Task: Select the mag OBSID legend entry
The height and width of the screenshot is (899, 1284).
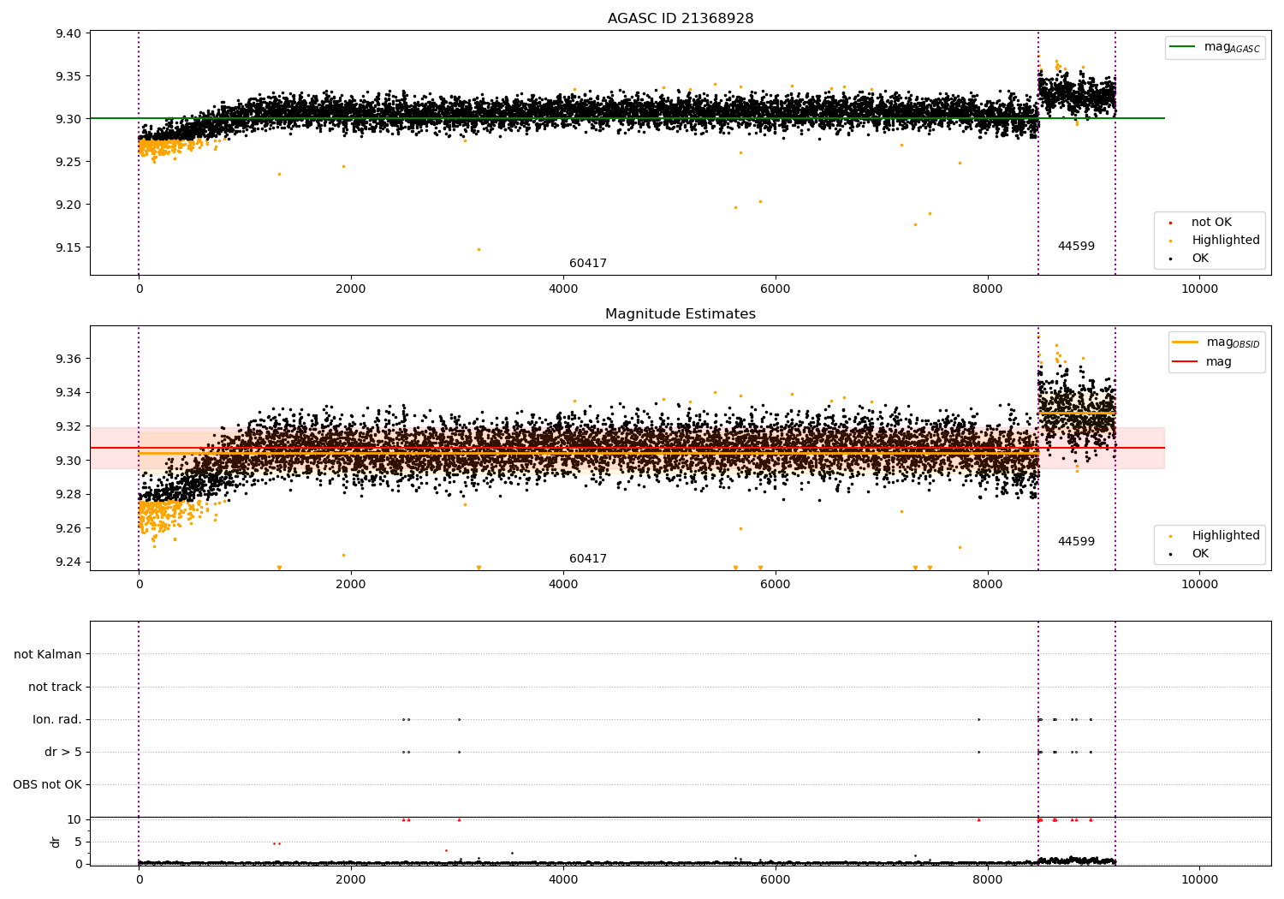Action: pyautogui.click(x=1216, y=342)
